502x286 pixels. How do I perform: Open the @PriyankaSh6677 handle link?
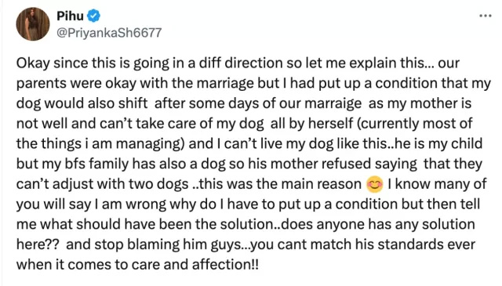(109, 33)
